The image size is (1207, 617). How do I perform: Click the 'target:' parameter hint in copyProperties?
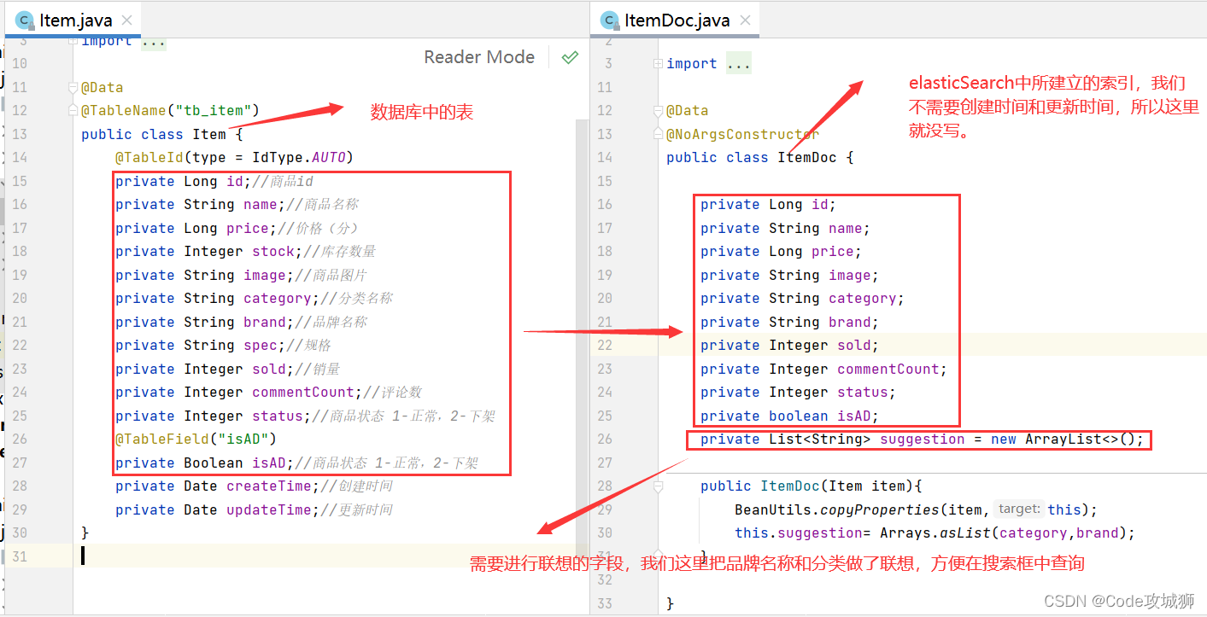[x=1019, y=509]
